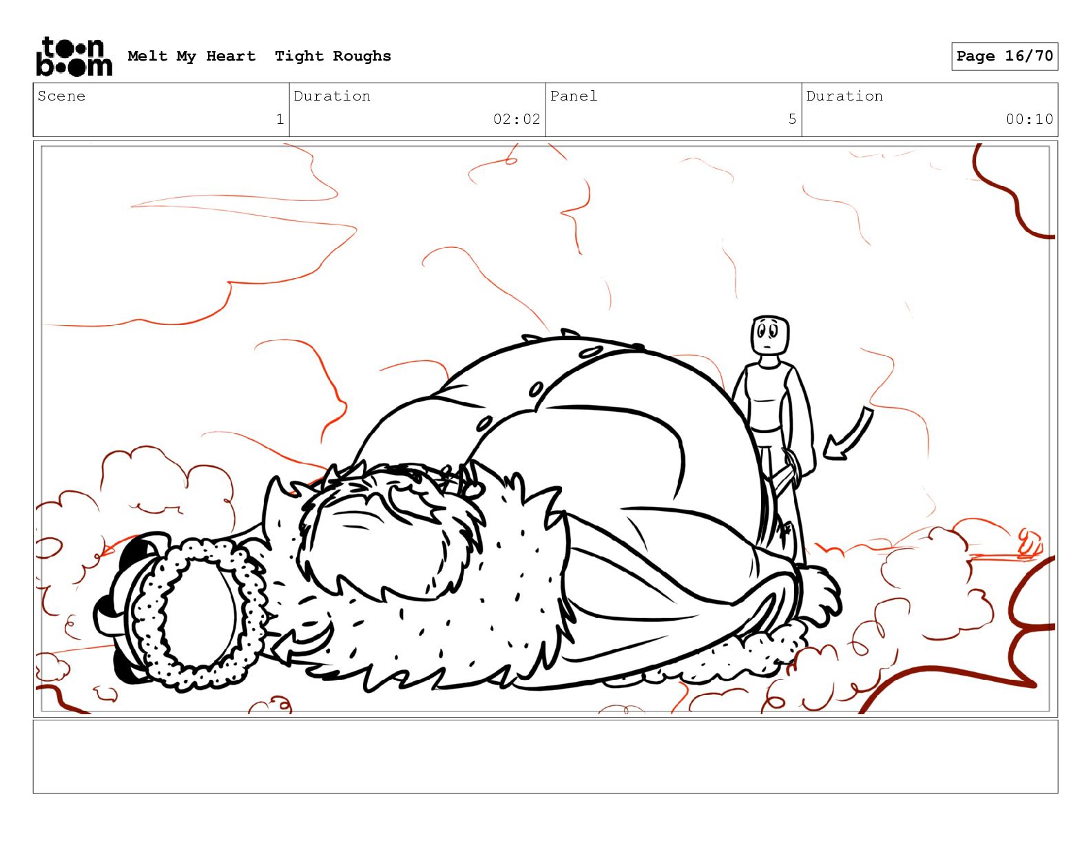This screenshot has height=843, width=1091.
Task: Select the 'Melt My Heart' title text
Action: coord(191,56)
